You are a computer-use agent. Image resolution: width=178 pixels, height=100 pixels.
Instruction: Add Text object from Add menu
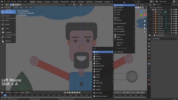coord(103,61)
